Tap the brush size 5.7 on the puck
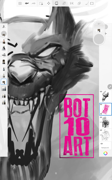Screen dimensions: 112x180 click(99, 24)
